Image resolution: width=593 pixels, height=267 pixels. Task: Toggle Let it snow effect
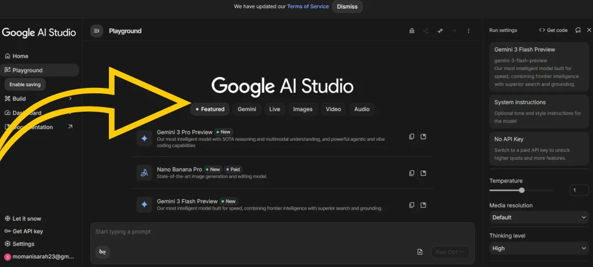[x=23, y=218]
